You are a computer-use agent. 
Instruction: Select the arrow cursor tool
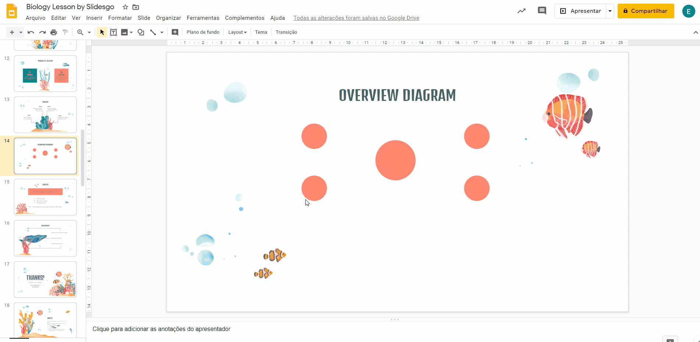[102, 32]
